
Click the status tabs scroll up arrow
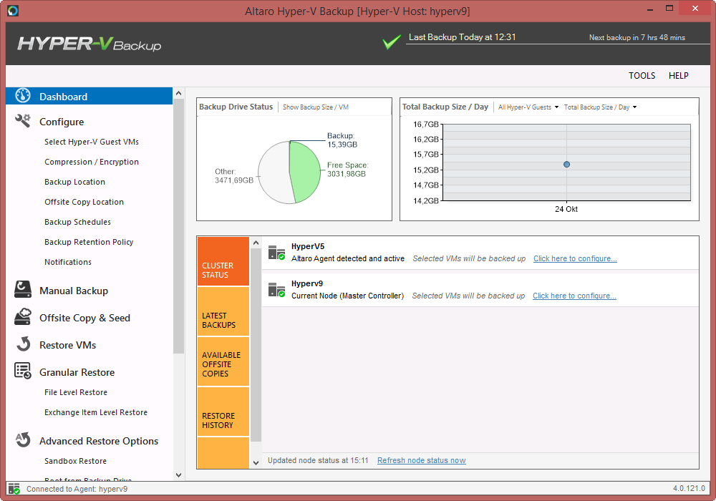pyautogui.click(x=256, y=243)
